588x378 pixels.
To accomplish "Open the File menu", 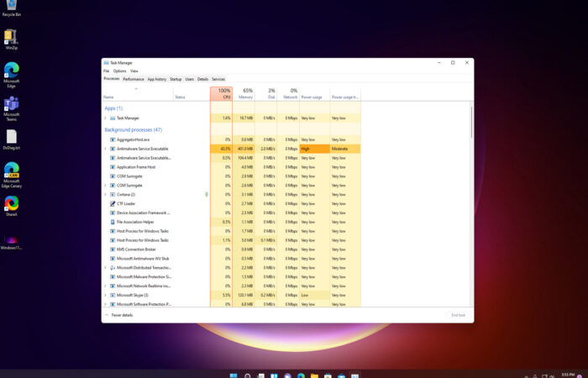I will (x=106, y=71).
